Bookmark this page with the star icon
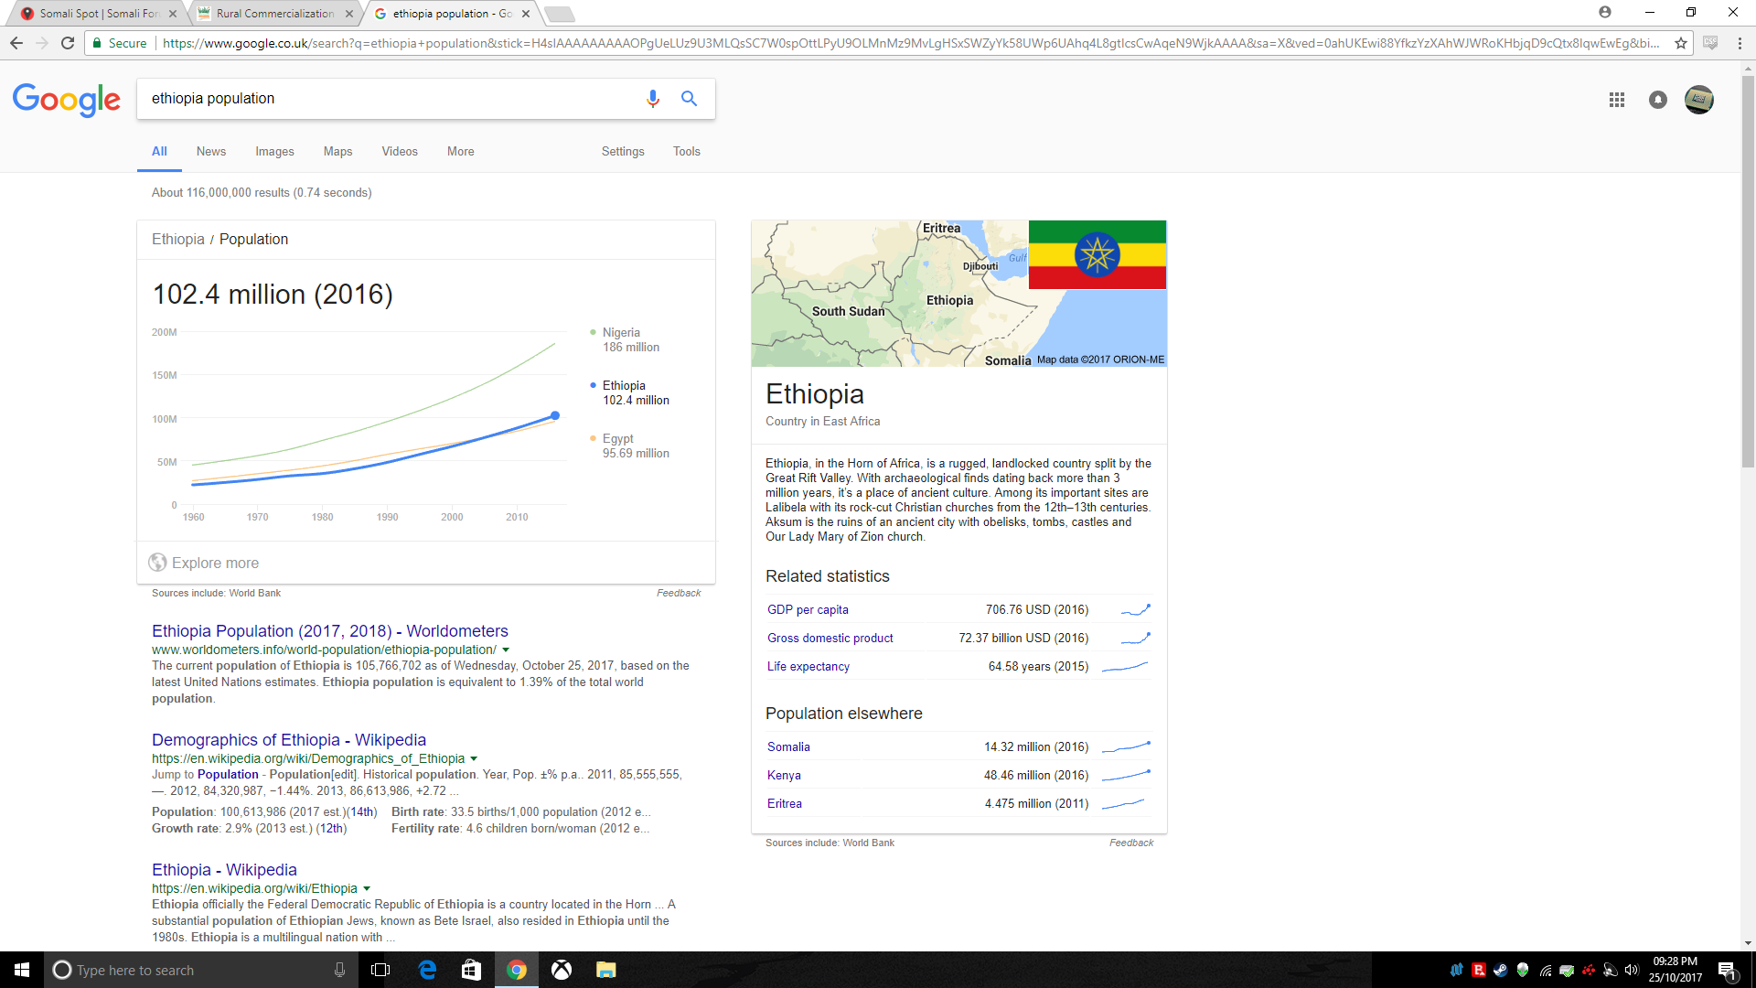 click(x=1681, y=43)
